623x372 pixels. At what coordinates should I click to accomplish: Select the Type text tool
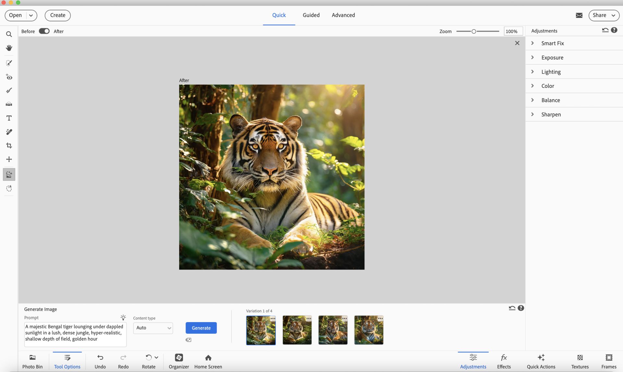pyautogui.click(x=9, y=118)
